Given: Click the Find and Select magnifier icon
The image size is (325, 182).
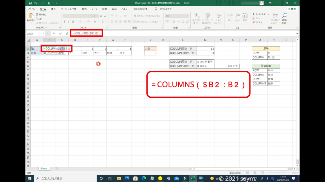Looking at the screenshot, I should 285,15.
